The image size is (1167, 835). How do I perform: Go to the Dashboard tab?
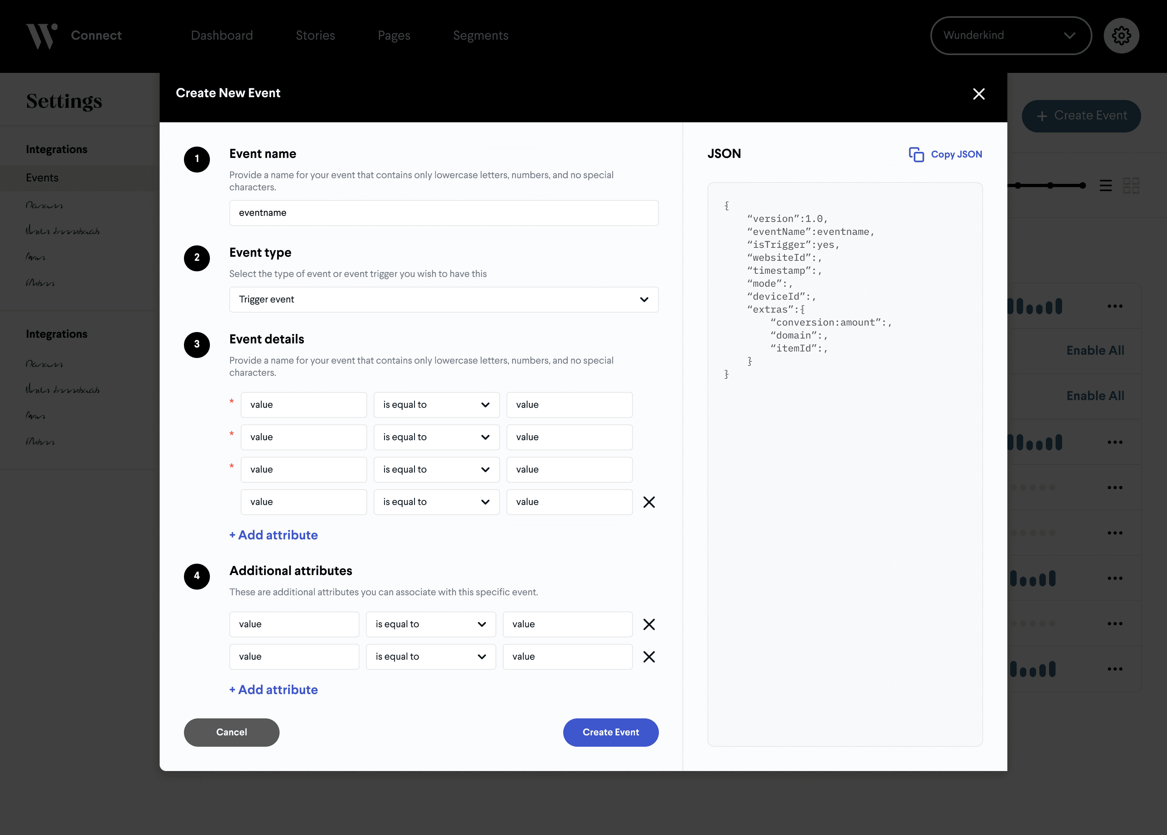pos(222,36)
